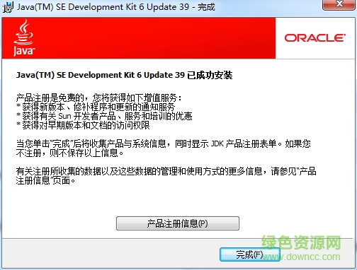Click the window title 'Java(TM) SE Development Kit 6 Update 39 - 完成'
357x270 pixels.
(115, 7)
